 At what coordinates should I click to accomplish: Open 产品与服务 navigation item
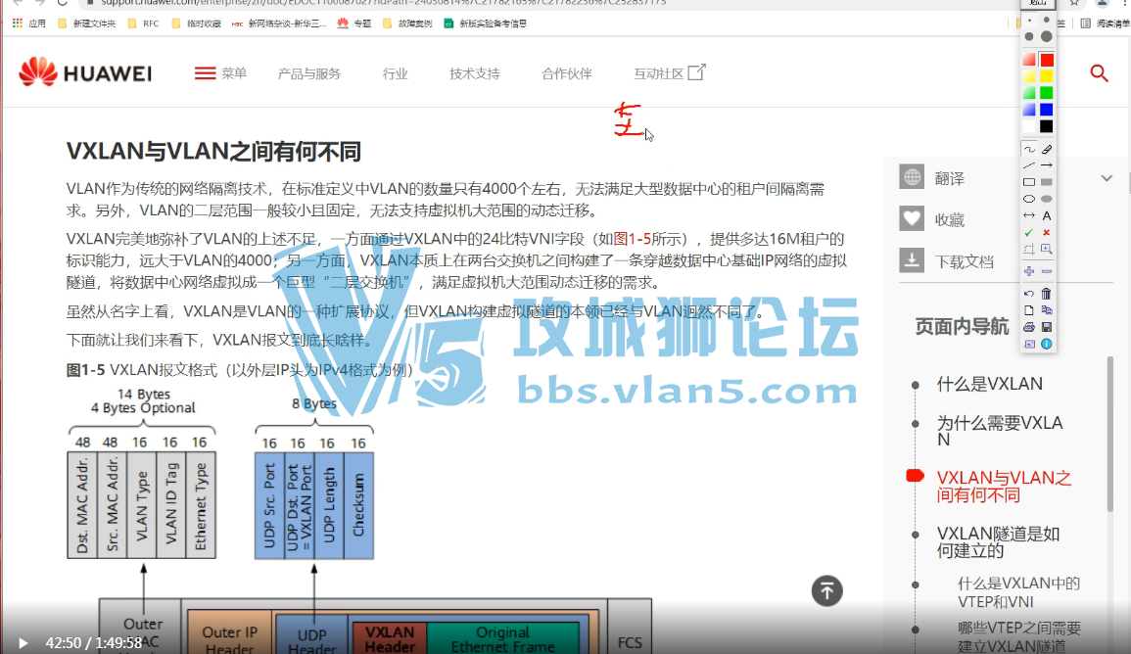[x=309, y=73]
